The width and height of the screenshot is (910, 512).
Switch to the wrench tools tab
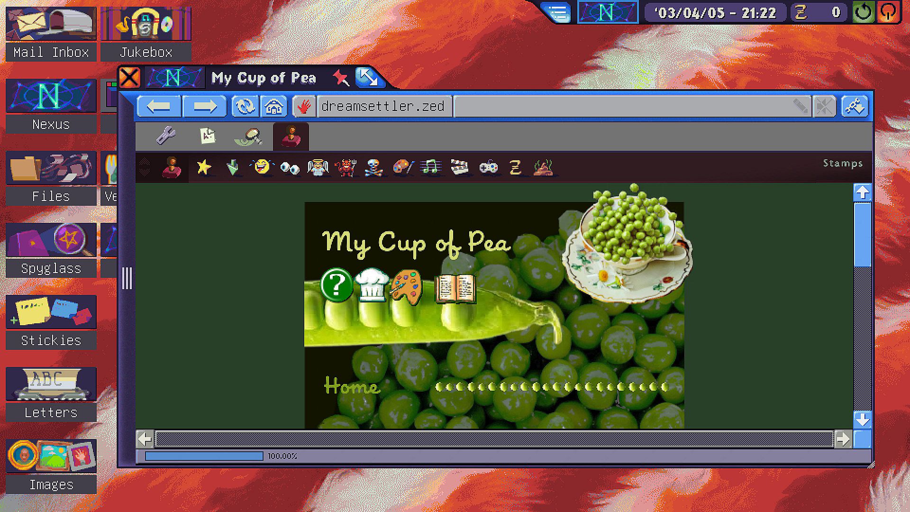click(x=166, y=137)
